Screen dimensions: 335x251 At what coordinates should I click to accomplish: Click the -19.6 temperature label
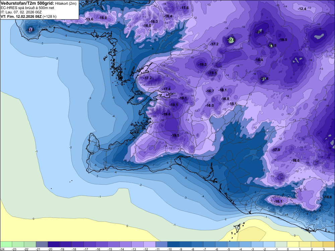click(166, 114)
